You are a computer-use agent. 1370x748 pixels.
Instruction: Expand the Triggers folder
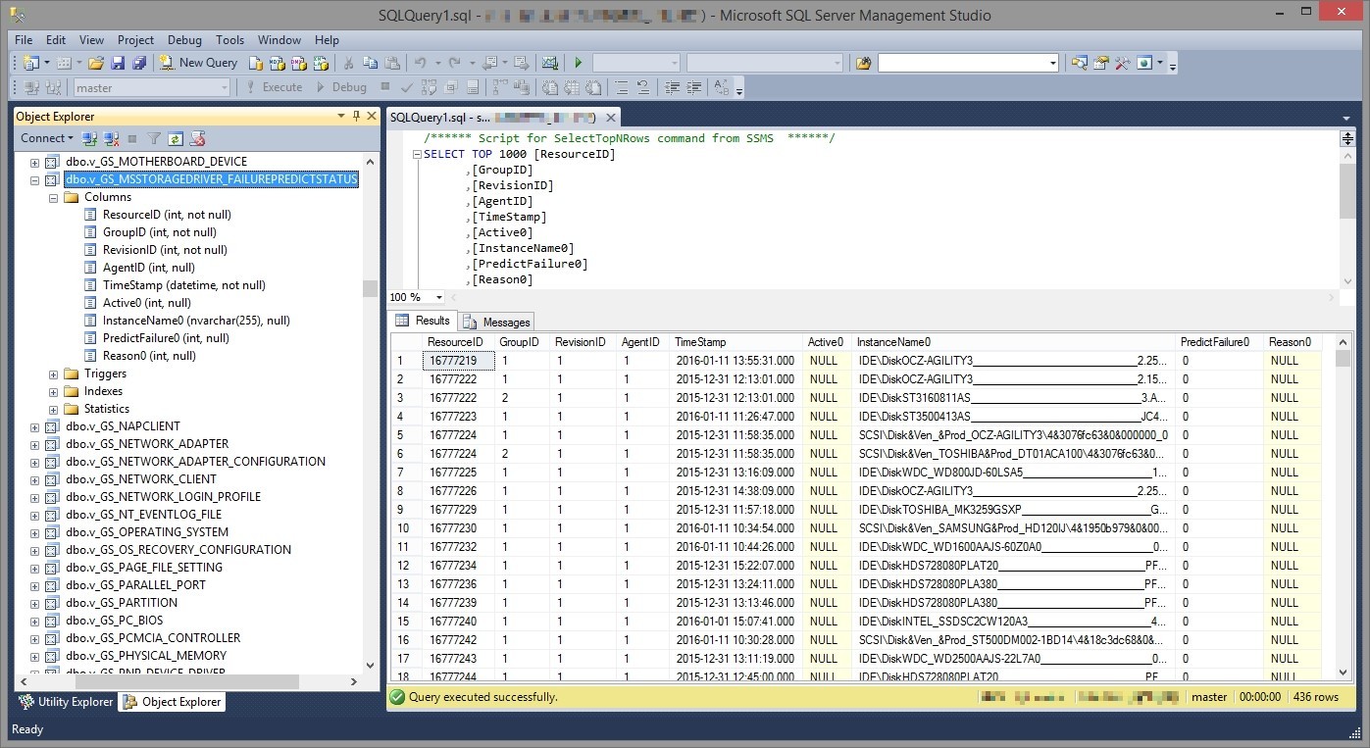point(54,374)
